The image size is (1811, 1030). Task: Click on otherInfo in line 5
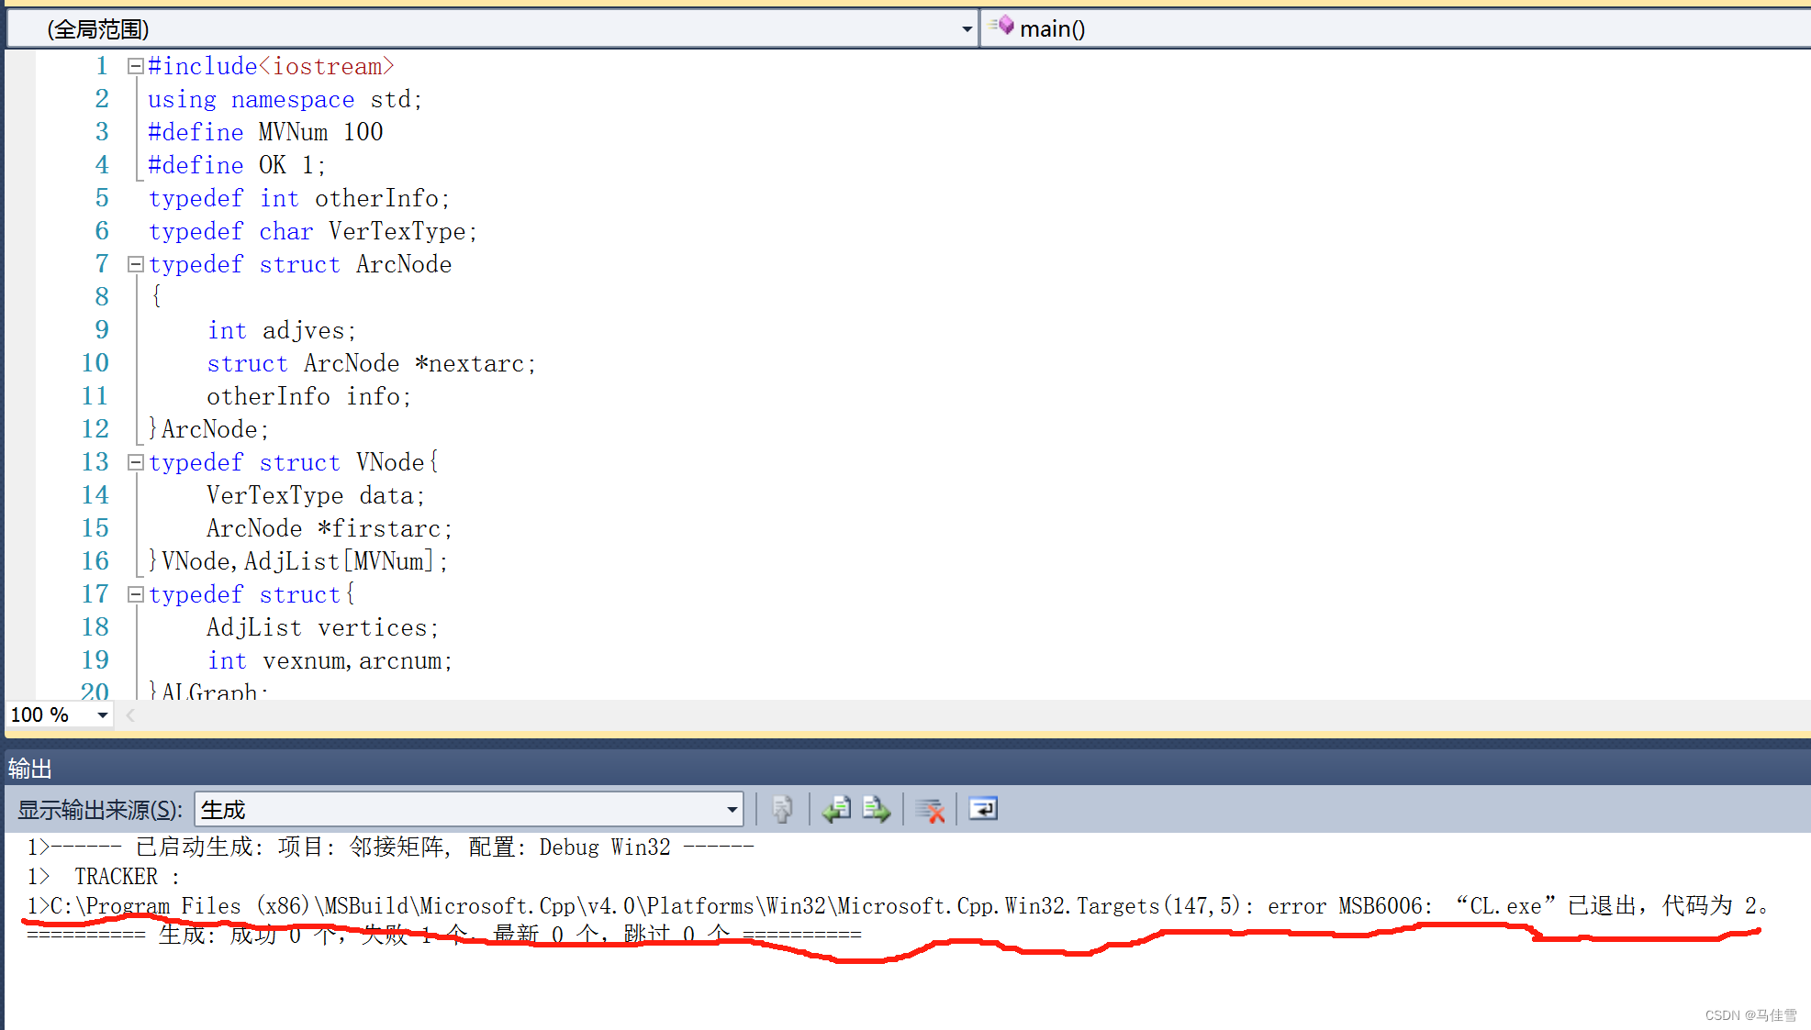[x=376, y=198]
